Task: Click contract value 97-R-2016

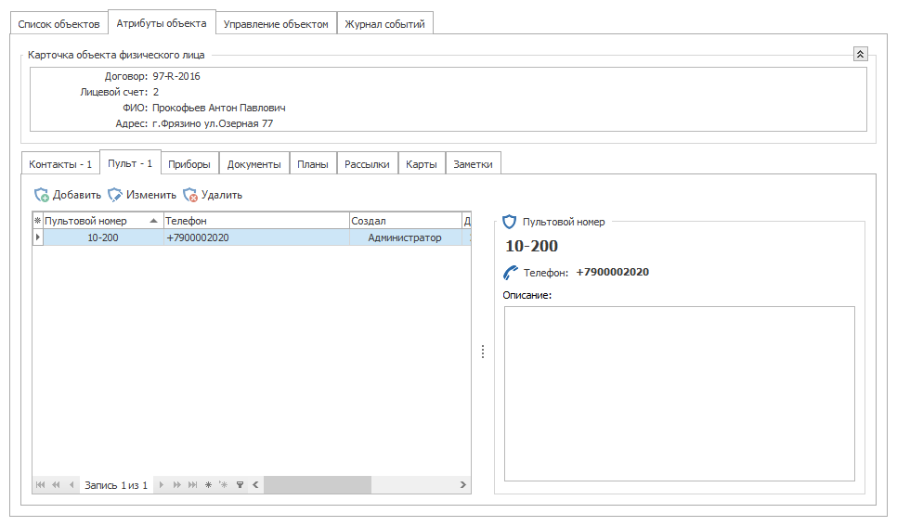Action: tap(176, 76)
